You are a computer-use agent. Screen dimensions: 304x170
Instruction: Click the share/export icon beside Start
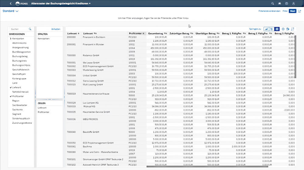tap(300, 11)
